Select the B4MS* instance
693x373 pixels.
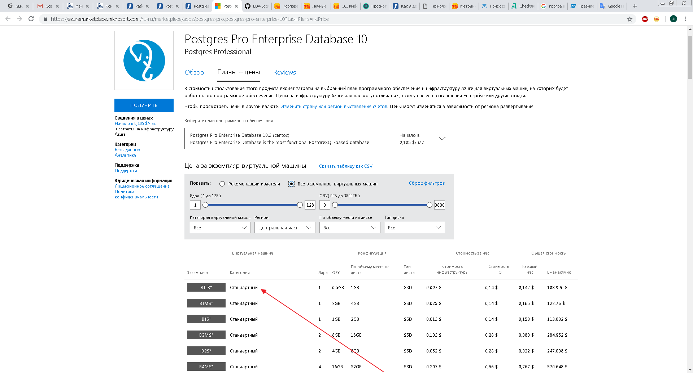(206, 367)
